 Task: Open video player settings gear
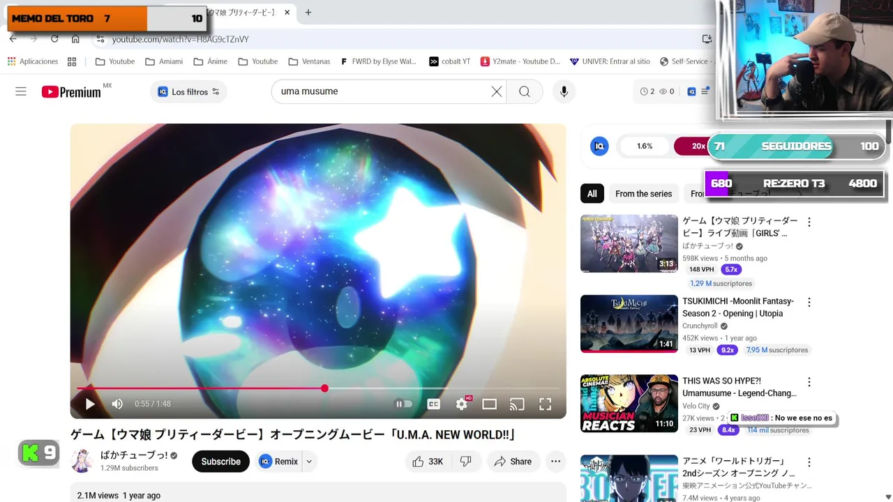click(x=462, y=404)
